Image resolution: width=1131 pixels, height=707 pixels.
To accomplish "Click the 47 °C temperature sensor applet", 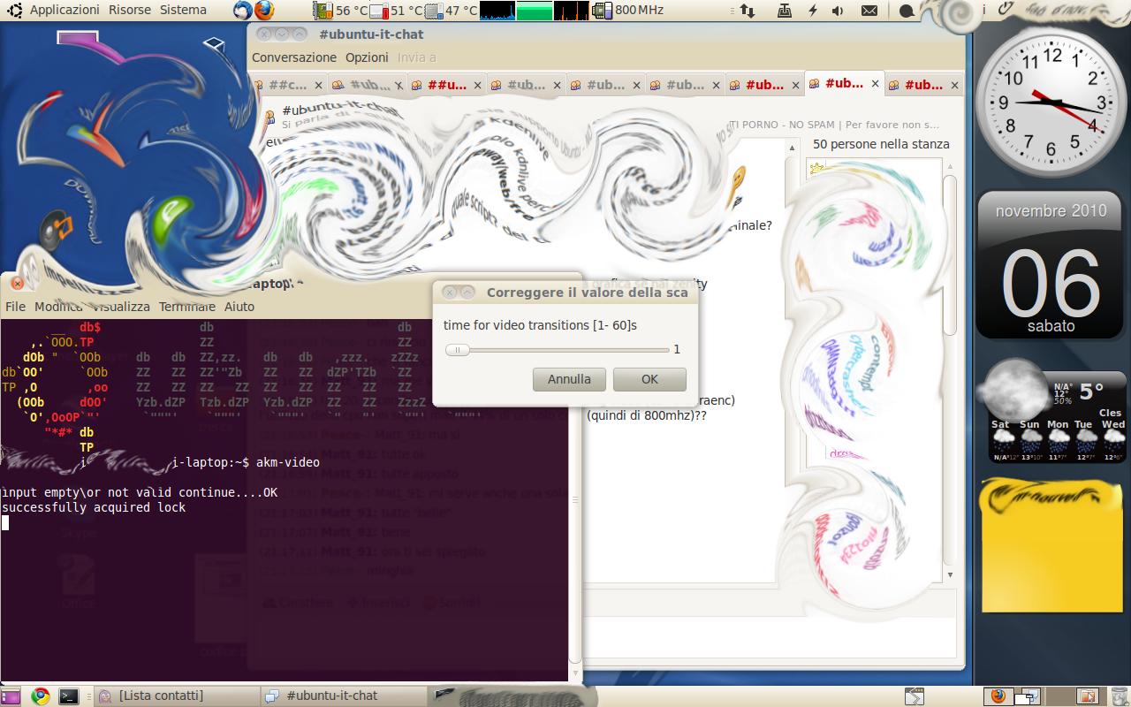I will click(x=452, y=11).
